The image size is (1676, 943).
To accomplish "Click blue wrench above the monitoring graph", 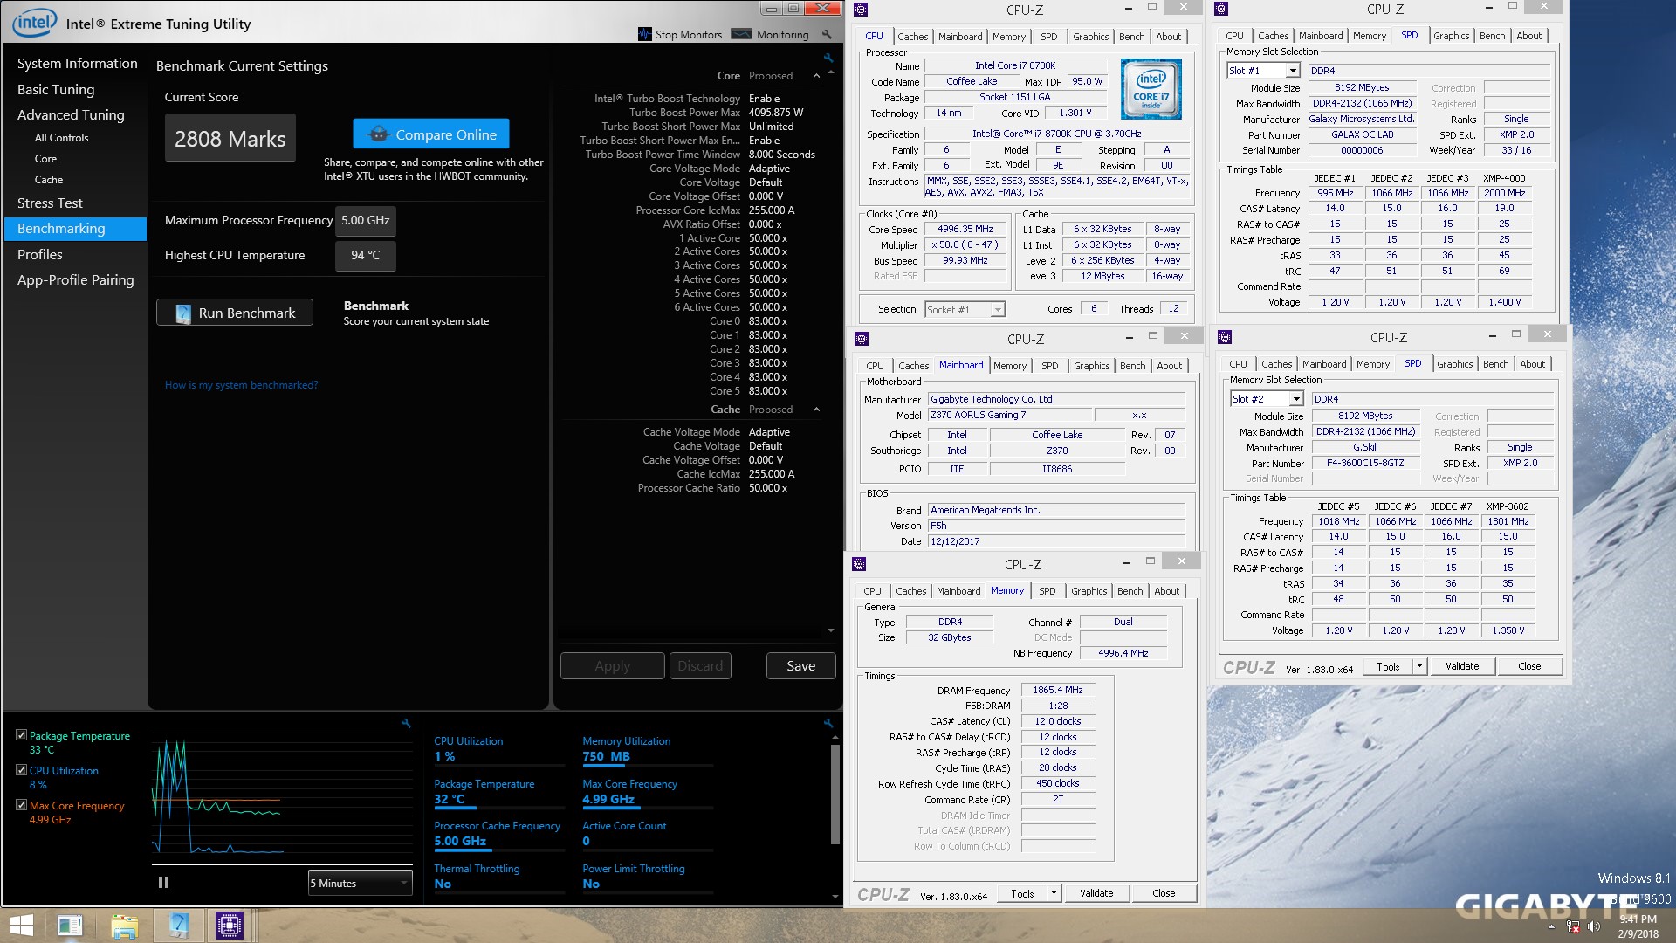I will coord(405,723).
